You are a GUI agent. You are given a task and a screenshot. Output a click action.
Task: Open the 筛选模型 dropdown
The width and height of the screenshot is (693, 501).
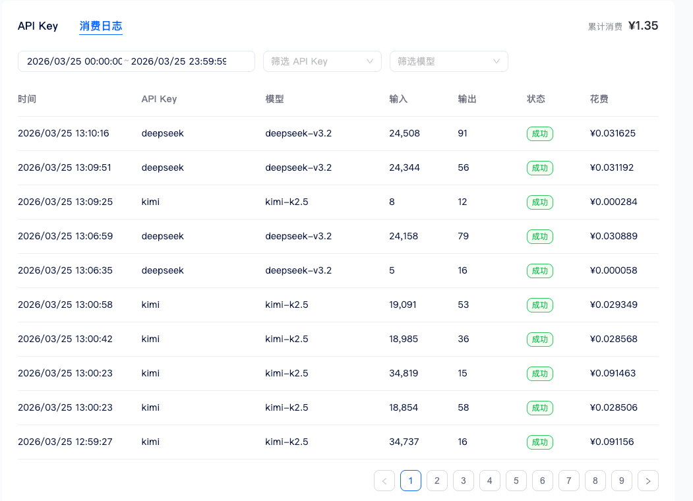pos(448,61)
